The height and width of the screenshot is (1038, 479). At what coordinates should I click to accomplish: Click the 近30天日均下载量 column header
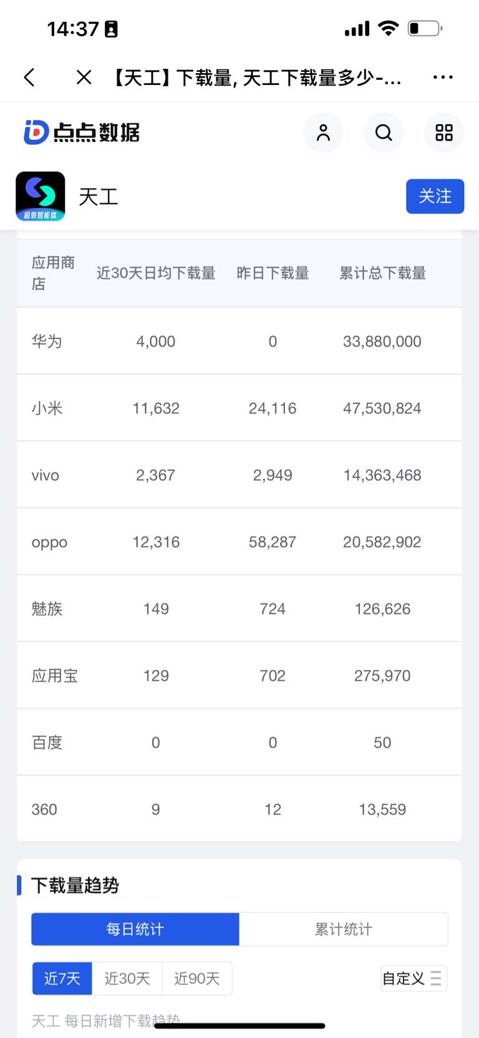pyautogui.click(x=156, y=274)
